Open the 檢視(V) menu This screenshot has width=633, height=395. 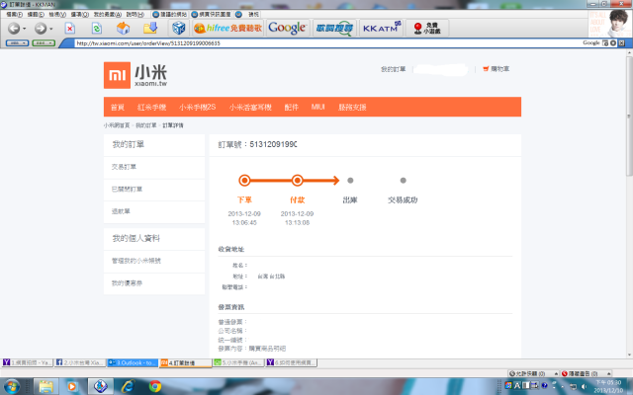57,14
